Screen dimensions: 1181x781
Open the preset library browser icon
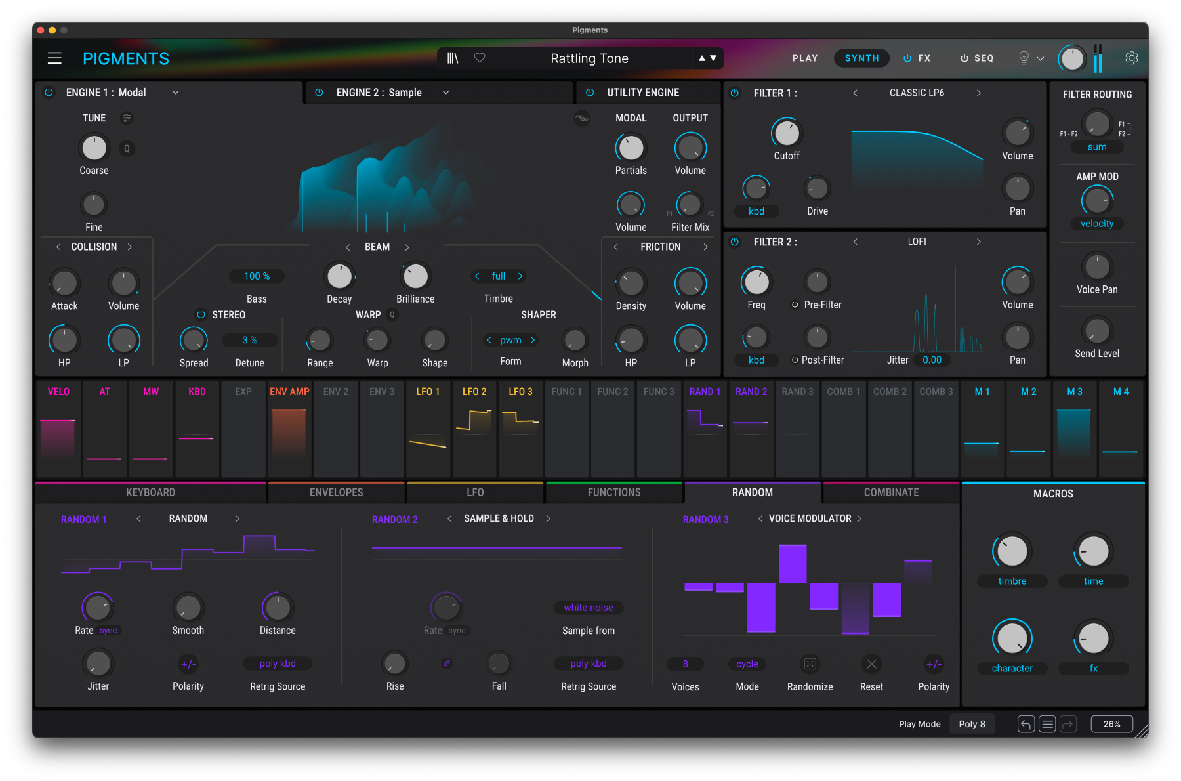tap(453, 58)
